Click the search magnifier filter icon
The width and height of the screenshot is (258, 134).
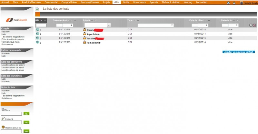point(251,25)
